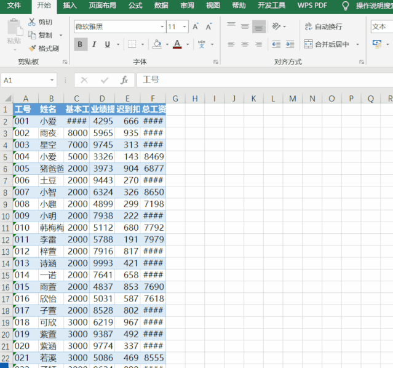Switch to the 视图 (View) tab
This screenshot has width=393, height=368.
213,6
